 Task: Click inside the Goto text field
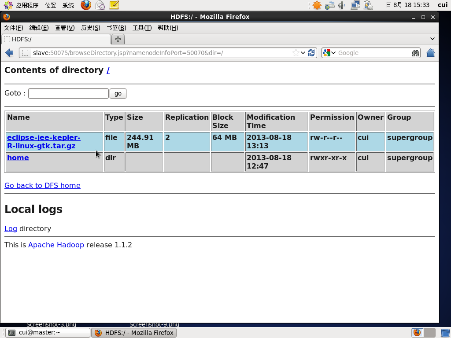point(68,93)
